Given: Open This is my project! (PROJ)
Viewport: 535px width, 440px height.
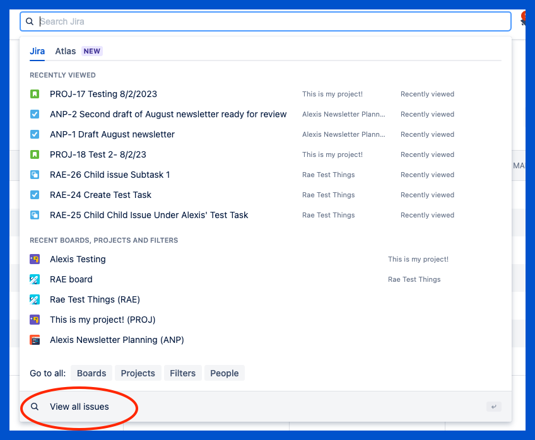Looking at the screenshot, I should [103, 320].
